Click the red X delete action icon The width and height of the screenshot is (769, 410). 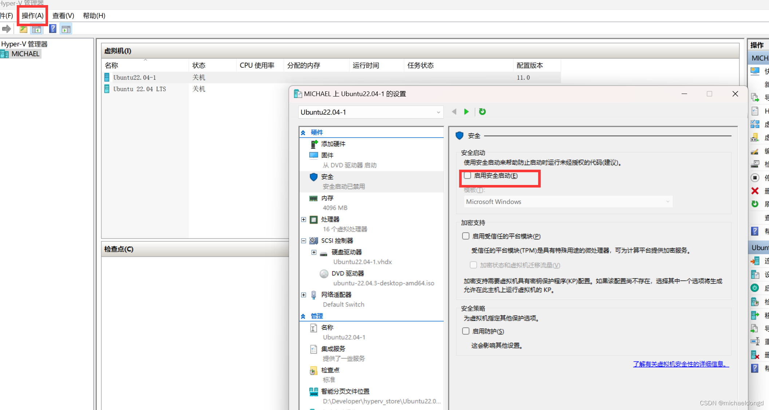[x=755, y=191]
